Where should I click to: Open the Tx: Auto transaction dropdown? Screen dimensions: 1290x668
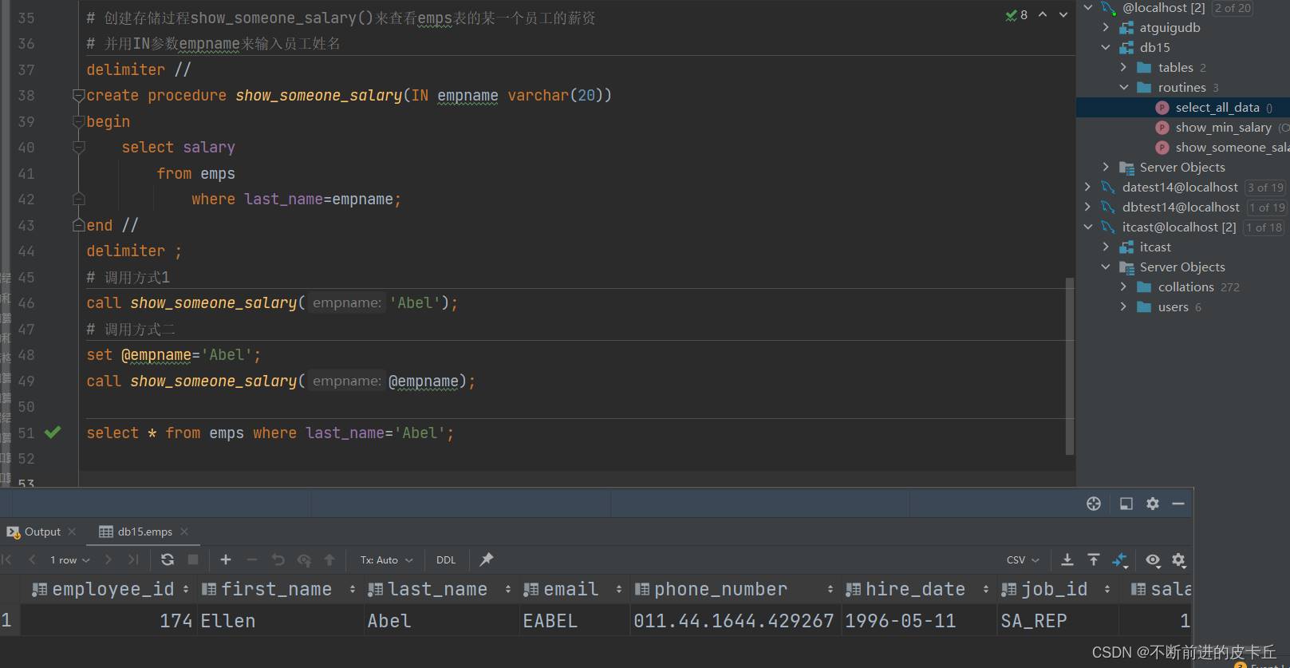point(386,559)
